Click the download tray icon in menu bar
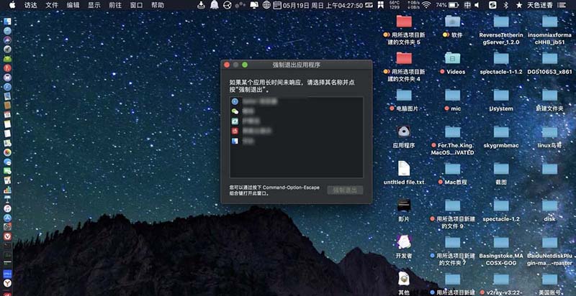 pos(201,5)
